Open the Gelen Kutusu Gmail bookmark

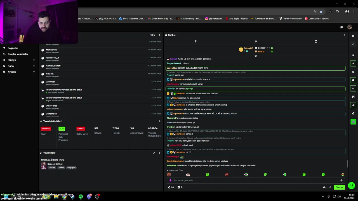pyautogui.click(x=160, y=19)
